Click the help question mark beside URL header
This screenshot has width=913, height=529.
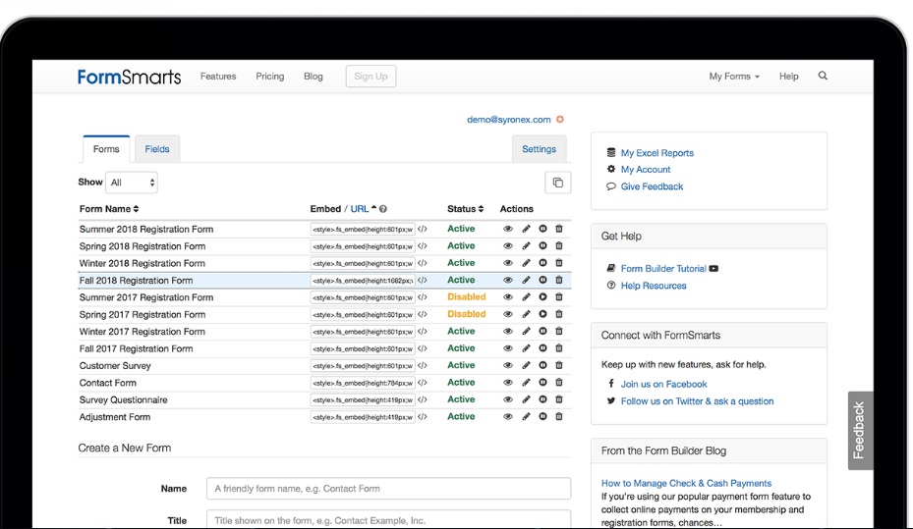(x=383, y=209)
